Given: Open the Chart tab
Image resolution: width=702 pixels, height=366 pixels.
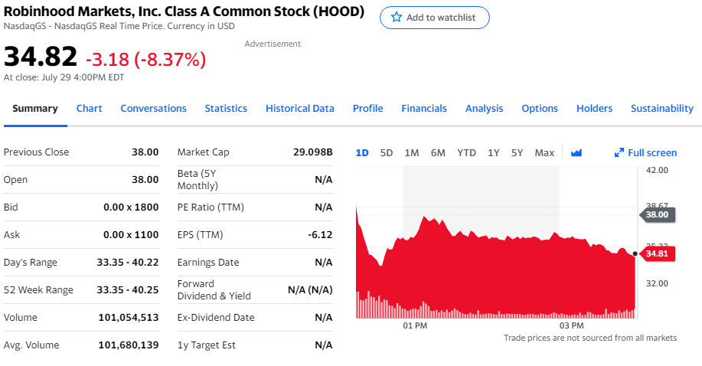Looking at the screenshot, I should (x=89, y=108).
